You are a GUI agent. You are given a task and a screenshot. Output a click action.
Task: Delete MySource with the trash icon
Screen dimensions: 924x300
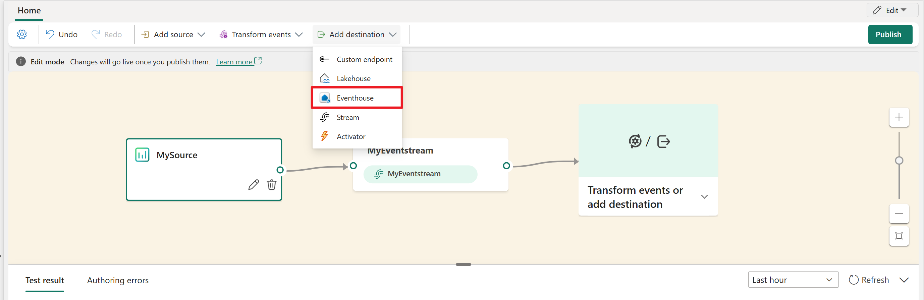pyautogui.click(x=272, y=185)
